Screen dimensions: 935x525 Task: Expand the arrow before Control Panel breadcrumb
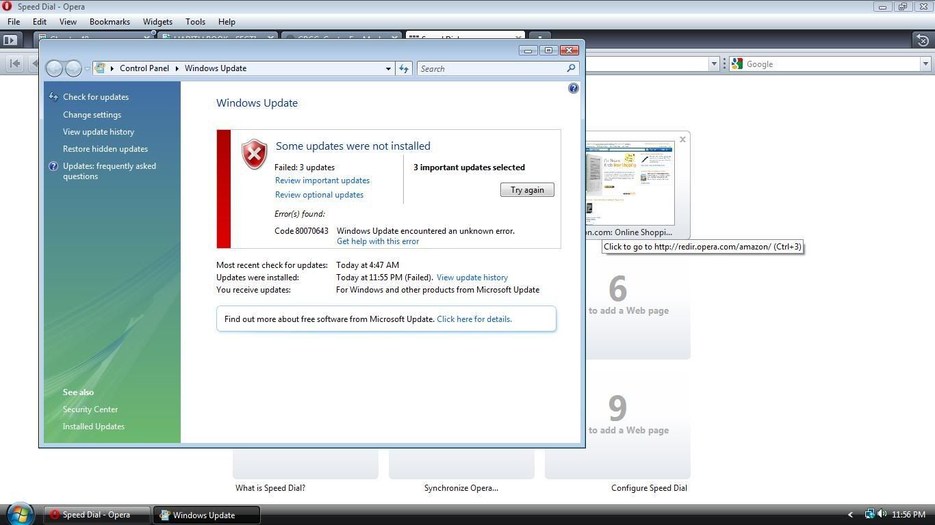pos(112,68)
